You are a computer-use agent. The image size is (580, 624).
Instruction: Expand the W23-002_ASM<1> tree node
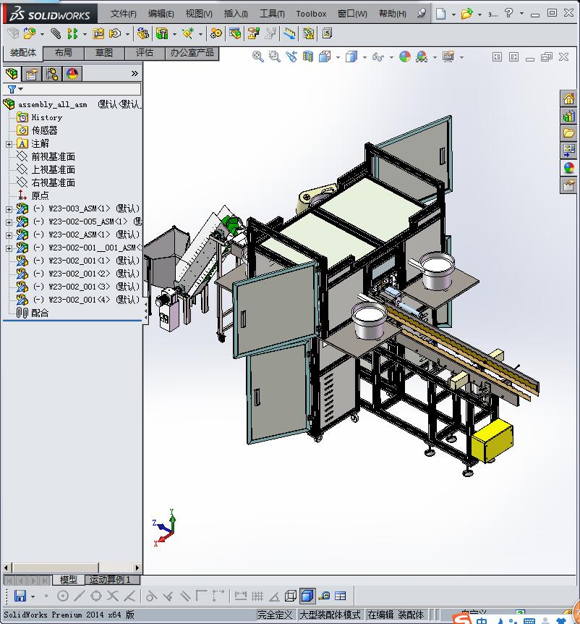[9, 235]
